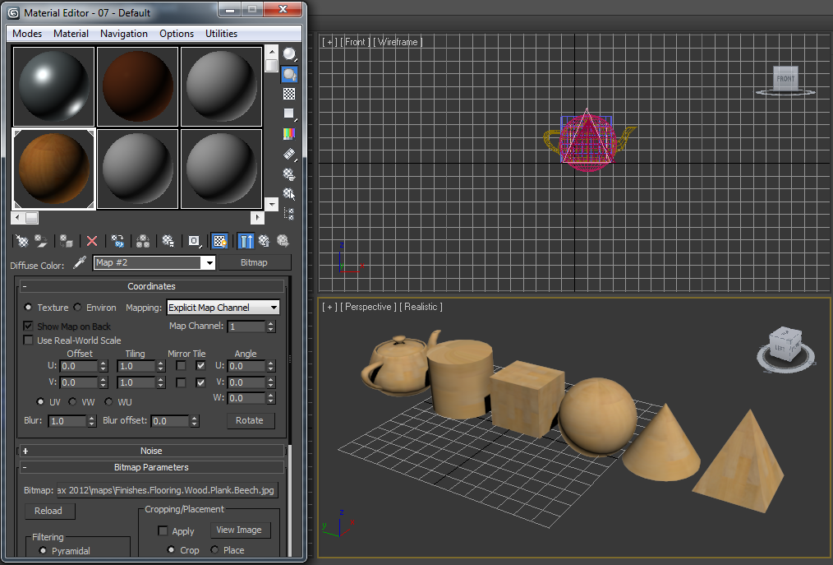Open the Mapping dropdown showing Explicit Map Channel

(x=223, y=307)
